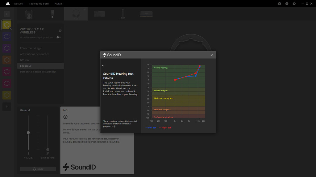Open iCUE settings gear in top bar
This screenshot has height=177, width=316.
click(294, 4)
